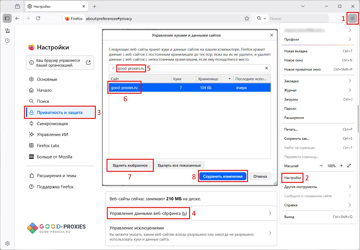Open sidebar settings gear at bottom
Viewport: 360px width, 250px height.
point(7,243)
